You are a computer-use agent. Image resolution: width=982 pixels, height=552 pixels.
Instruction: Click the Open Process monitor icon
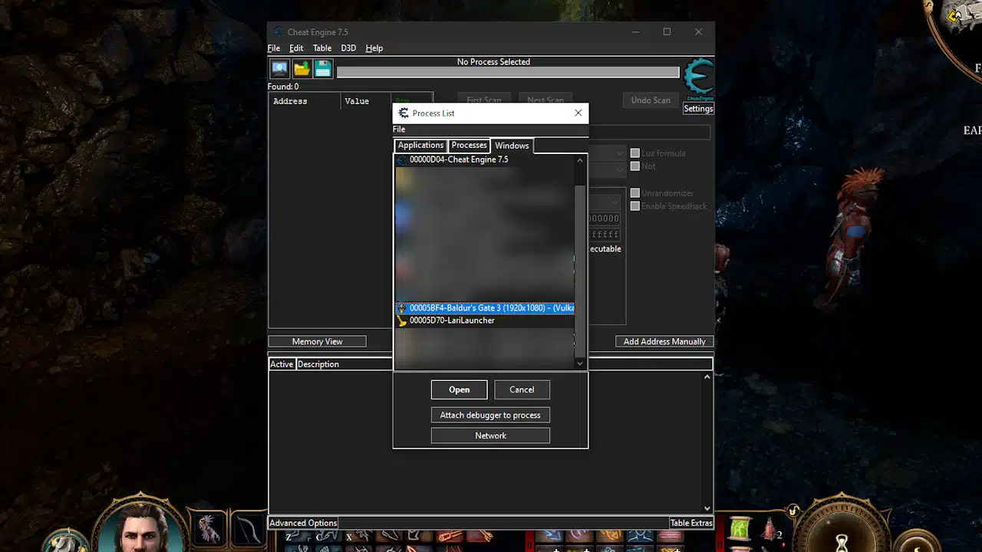(x=279, y=69)
